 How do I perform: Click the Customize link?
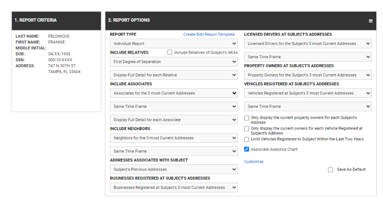point(254,161)
